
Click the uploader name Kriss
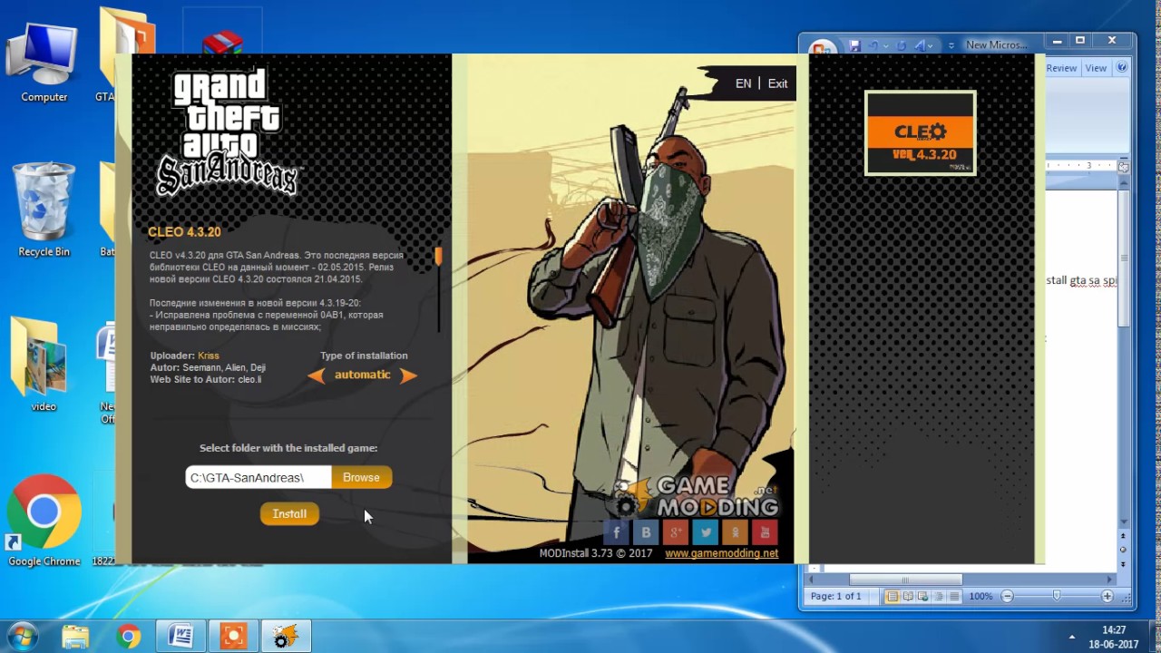point(208,356)
